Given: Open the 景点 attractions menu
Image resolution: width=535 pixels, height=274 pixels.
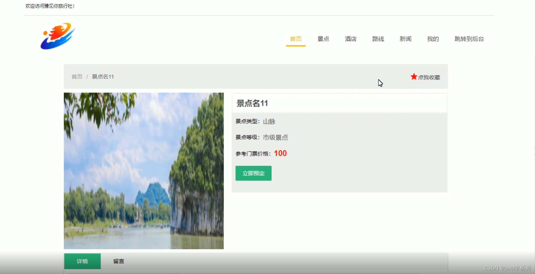Looking at the screenshot, I should pos(323,39).
